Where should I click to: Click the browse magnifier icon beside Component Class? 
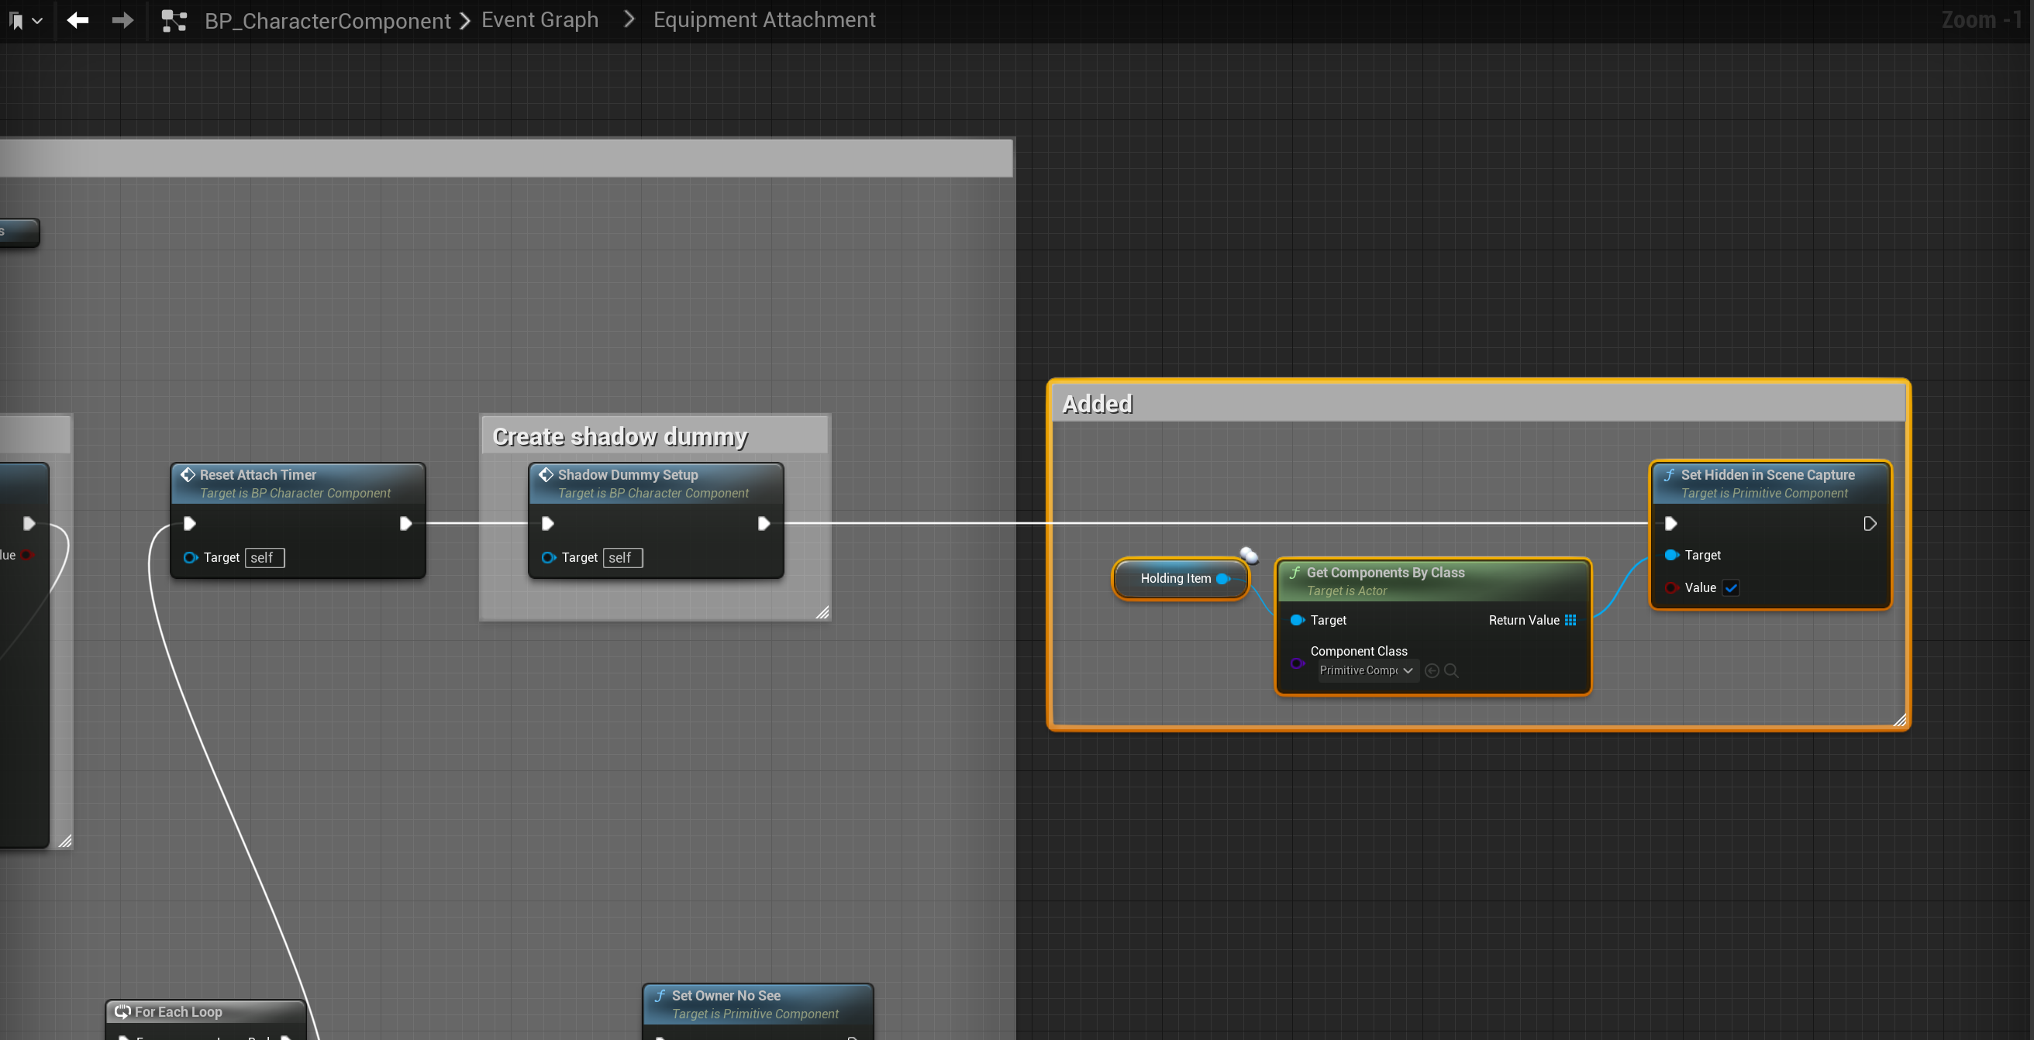coord(1451,670)
